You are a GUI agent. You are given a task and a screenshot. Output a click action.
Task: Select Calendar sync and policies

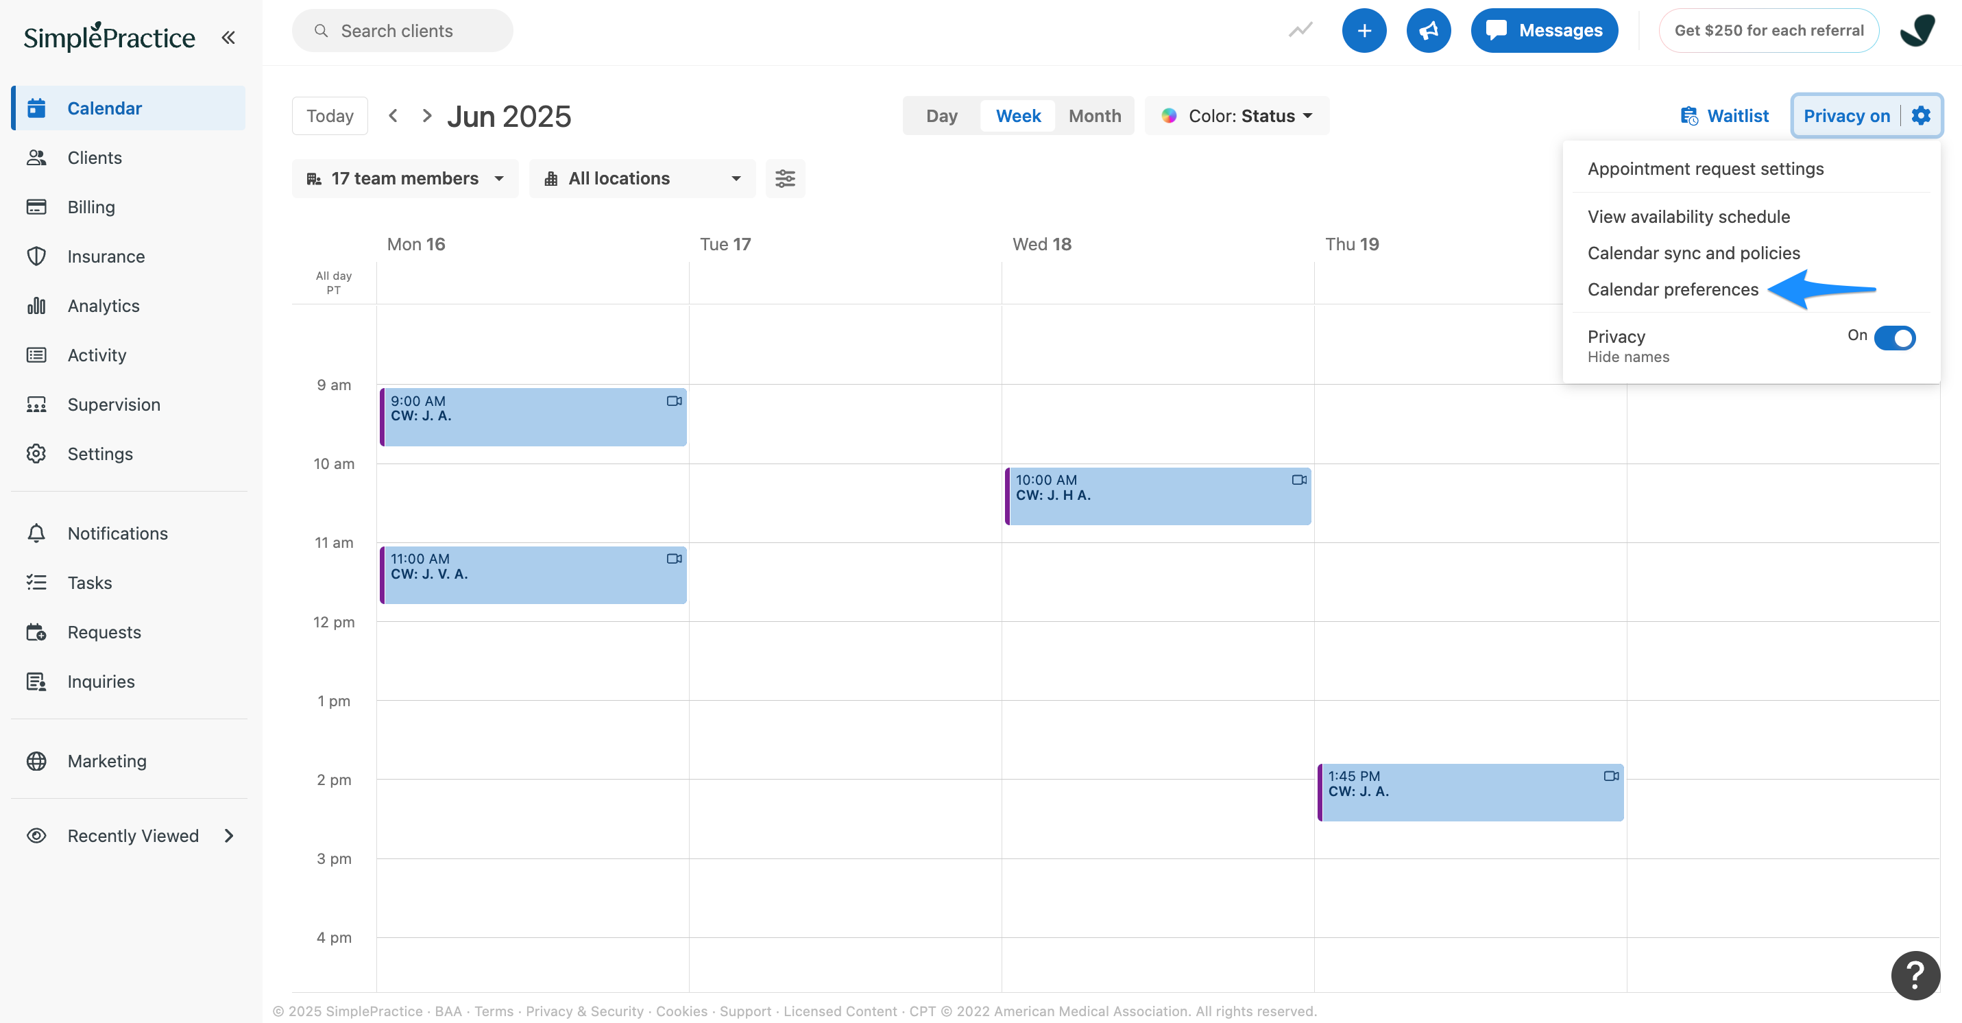tap(1693, 253)
